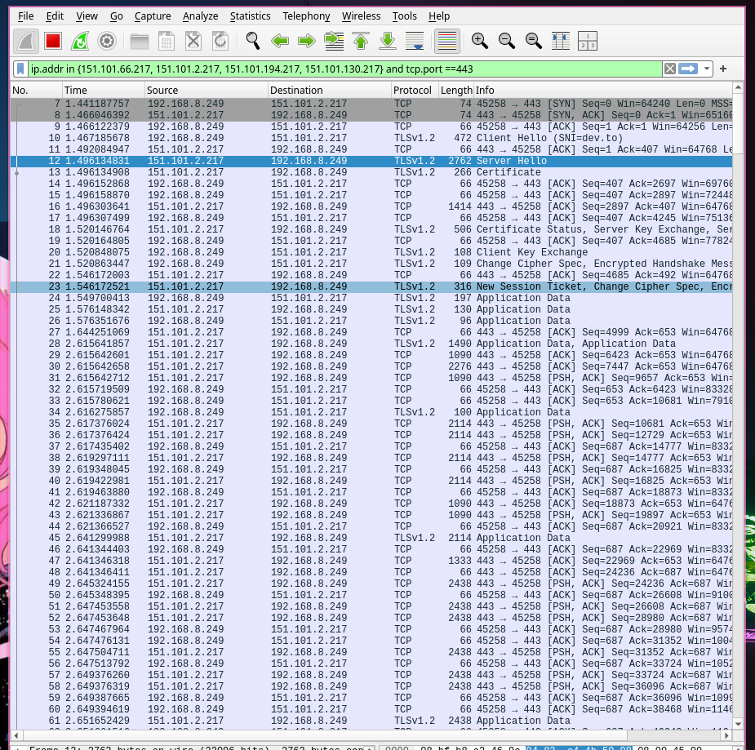Sort by the Info column header
Screen dimensions: 755x750
tap(603, 90)
